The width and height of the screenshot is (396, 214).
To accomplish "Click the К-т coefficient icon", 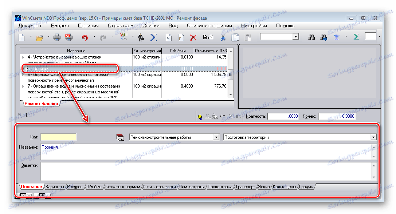I will (x=222, y=116).
